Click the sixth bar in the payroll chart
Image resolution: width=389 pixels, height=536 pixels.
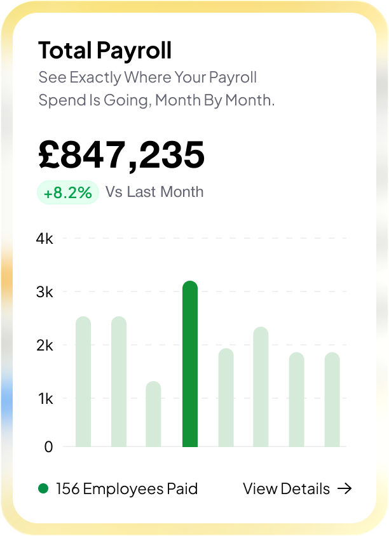[261, 387]
